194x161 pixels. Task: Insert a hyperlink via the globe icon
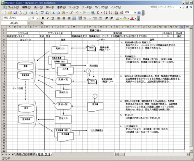pos(93,13)
